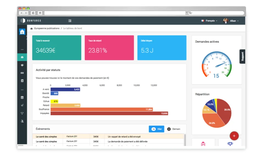Open the piggy bank sidebar icon
The image size is (264, 155).
[x=22, y=65]
